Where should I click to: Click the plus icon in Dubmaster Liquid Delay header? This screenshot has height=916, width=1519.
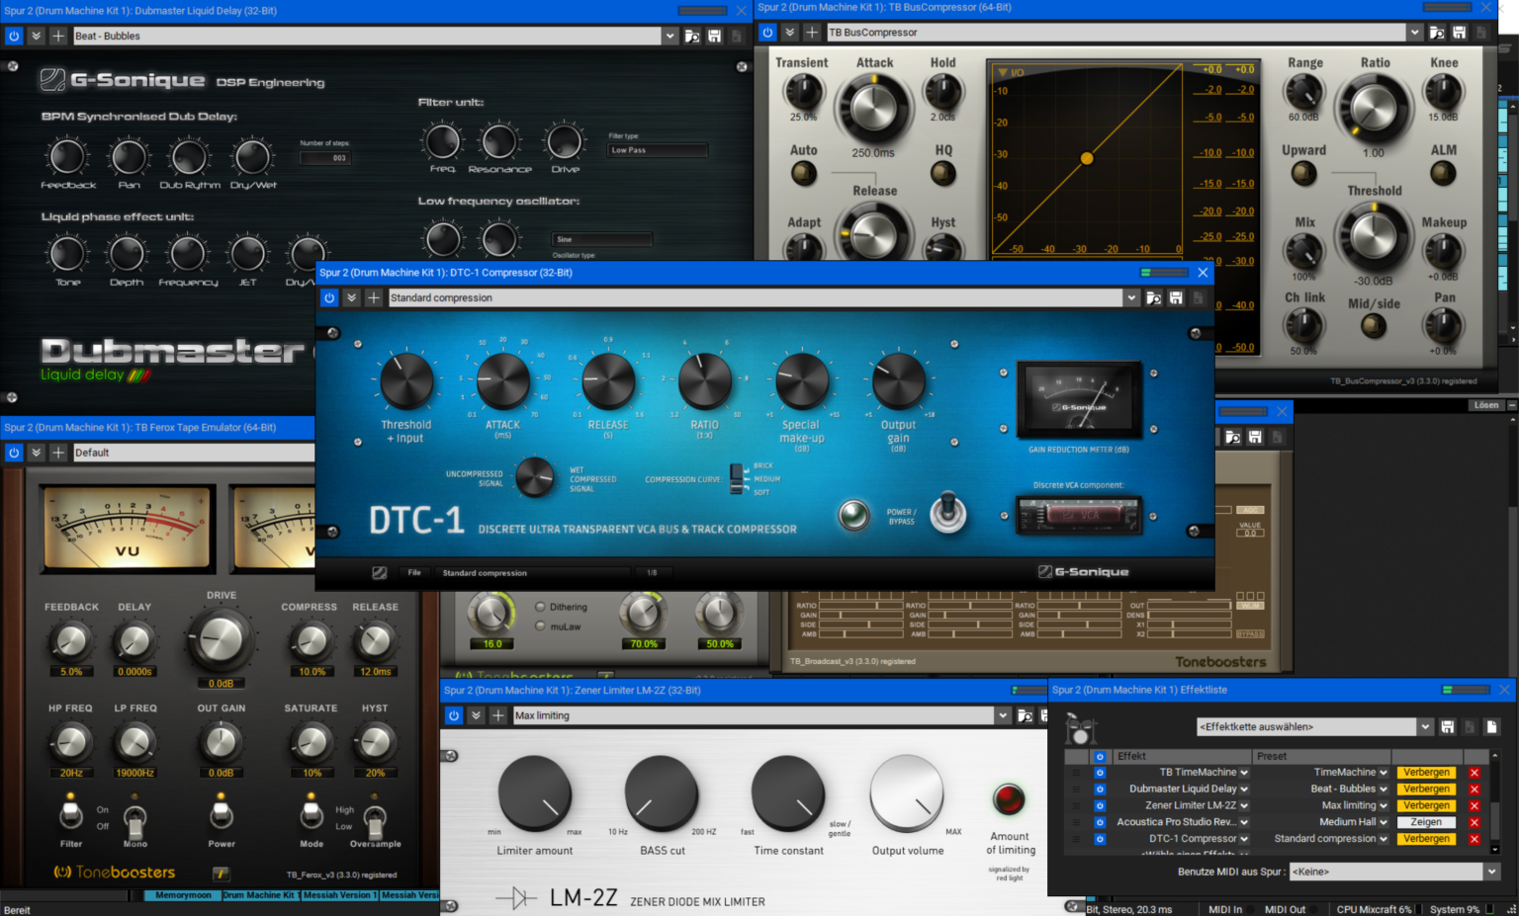60,36
